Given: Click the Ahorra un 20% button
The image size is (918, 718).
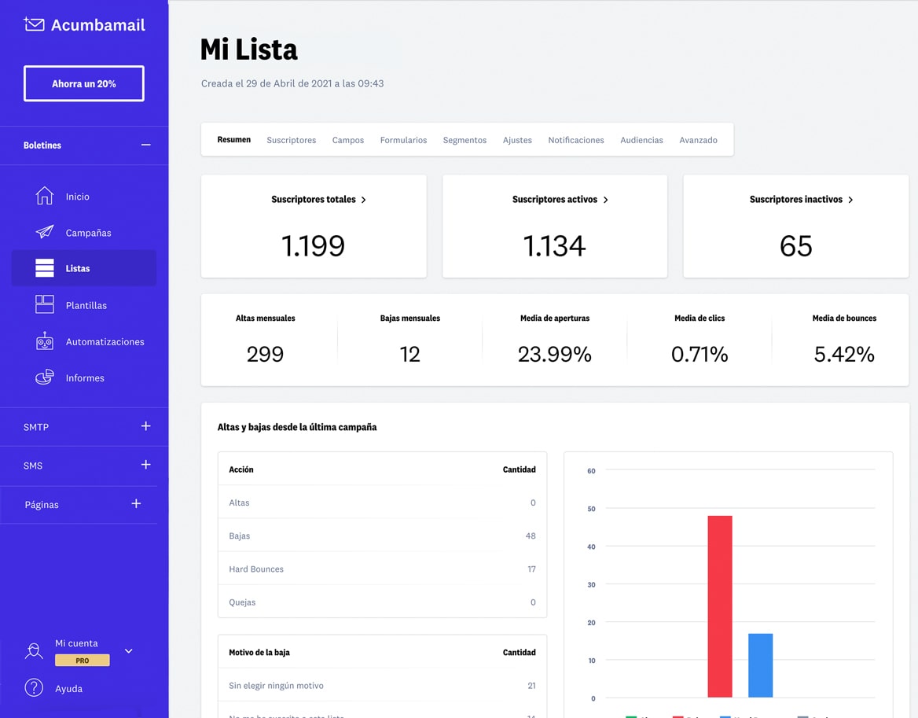Looking at the screenshot, I should (x=83, y=83).
